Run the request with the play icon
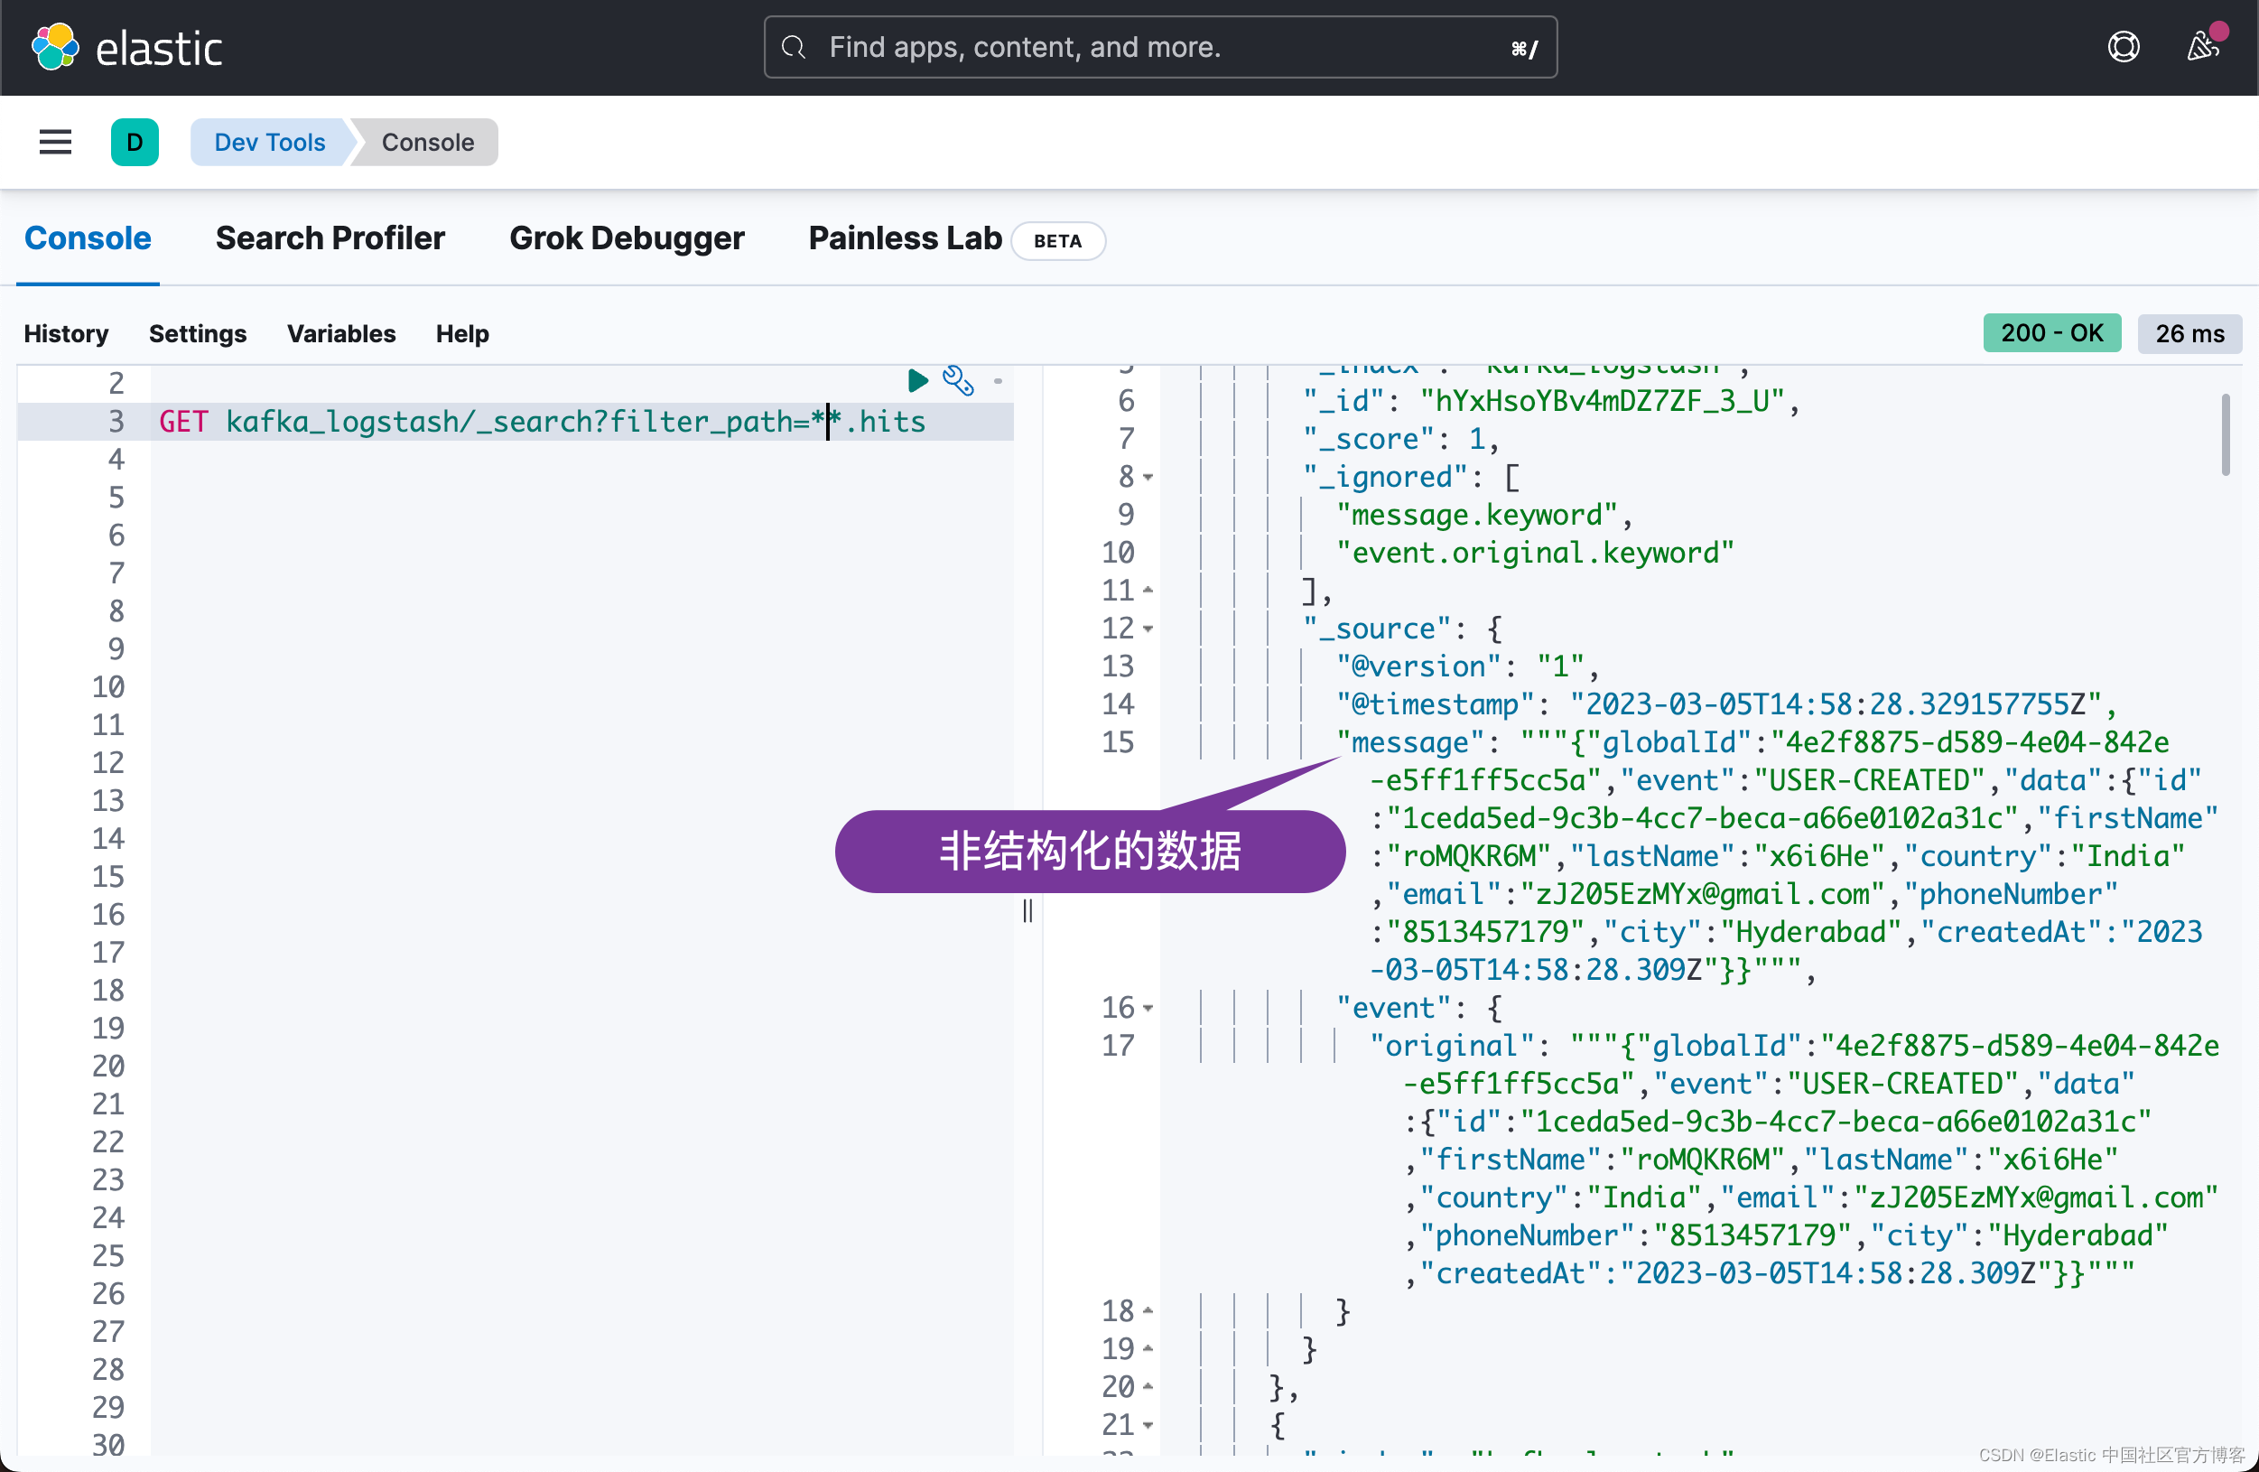Image resolution: width=2259 pixels, height=1472 pixels. [x=917, y=380]
